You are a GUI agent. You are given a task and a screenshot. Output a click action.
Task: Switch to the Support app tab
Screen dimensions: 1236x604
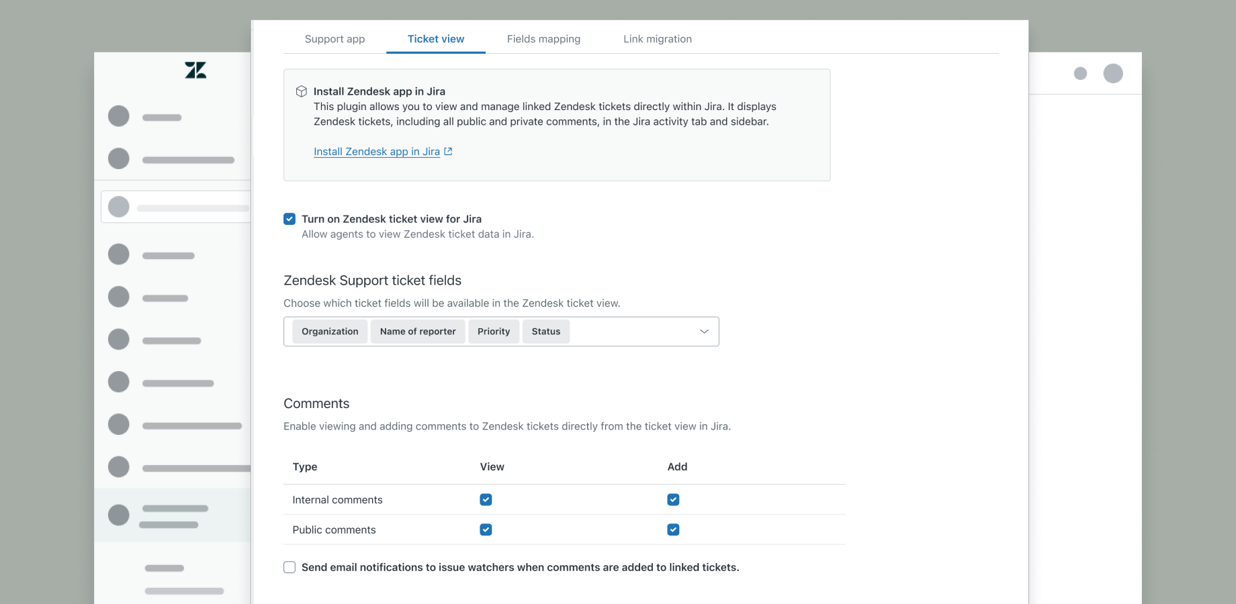coord(335,39)
